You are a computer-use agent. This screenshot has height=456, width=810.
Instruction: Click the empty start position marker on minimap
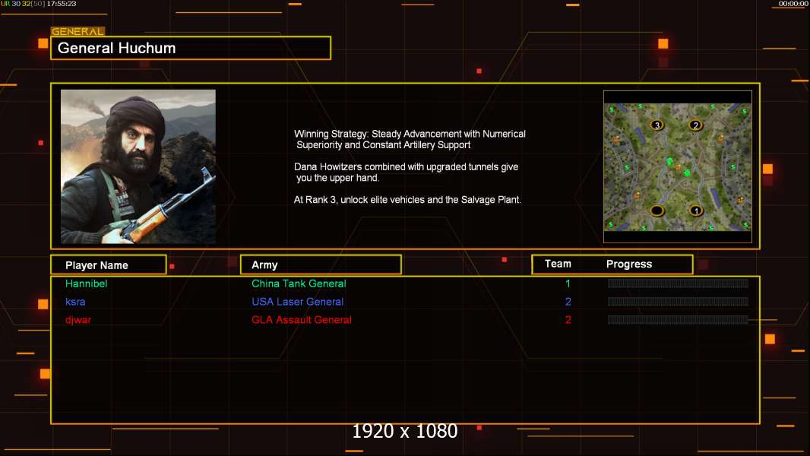tap(657, 211)
